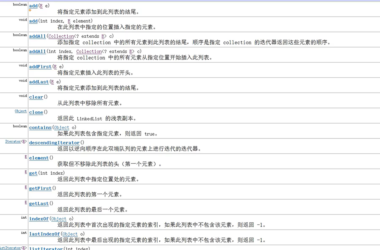The image size is (380, 250).
Task: Click the description '将指定 collection 中的所有元素从指定位置开始插入此列表。'
Action: click(135, 58)
